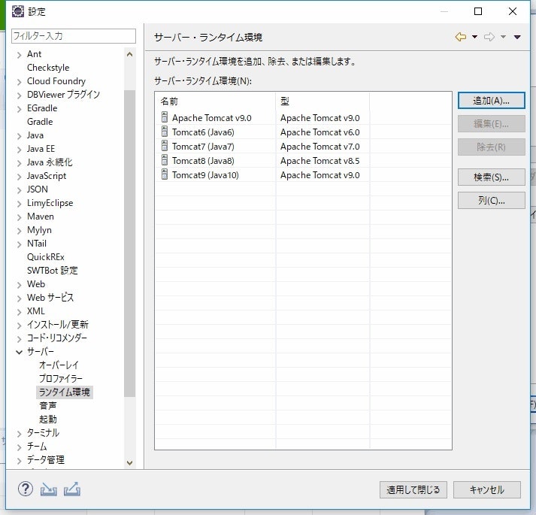
Task: Click the 除去(R) button
Action: pyautogui.click(x=491, y=147)
